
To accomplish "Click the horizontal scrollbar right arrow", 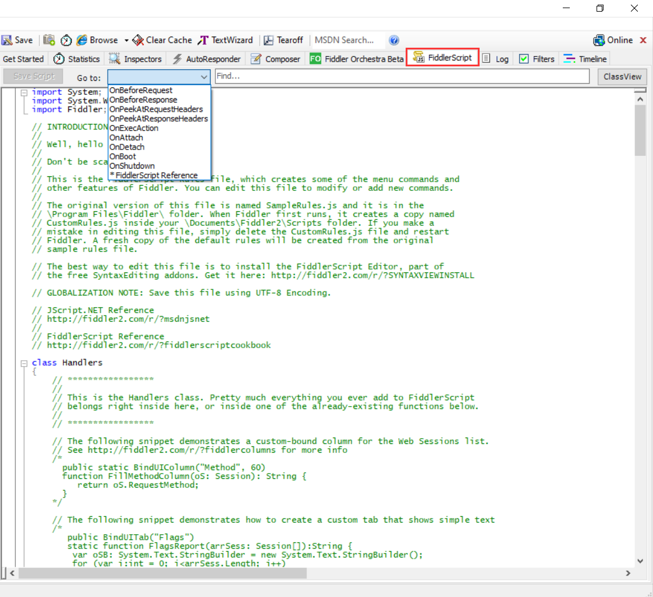I will point(628,573).
